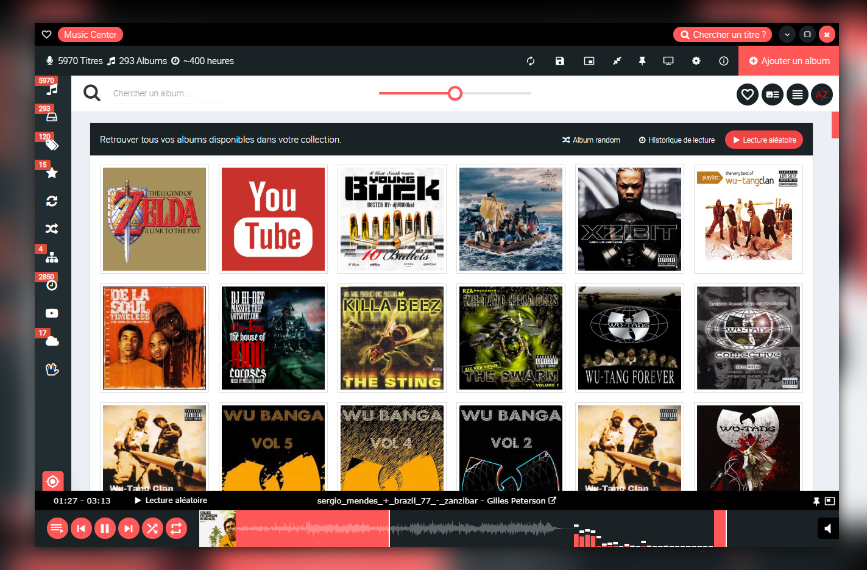Toggle repeat mode in player controls

pos(176,529)
